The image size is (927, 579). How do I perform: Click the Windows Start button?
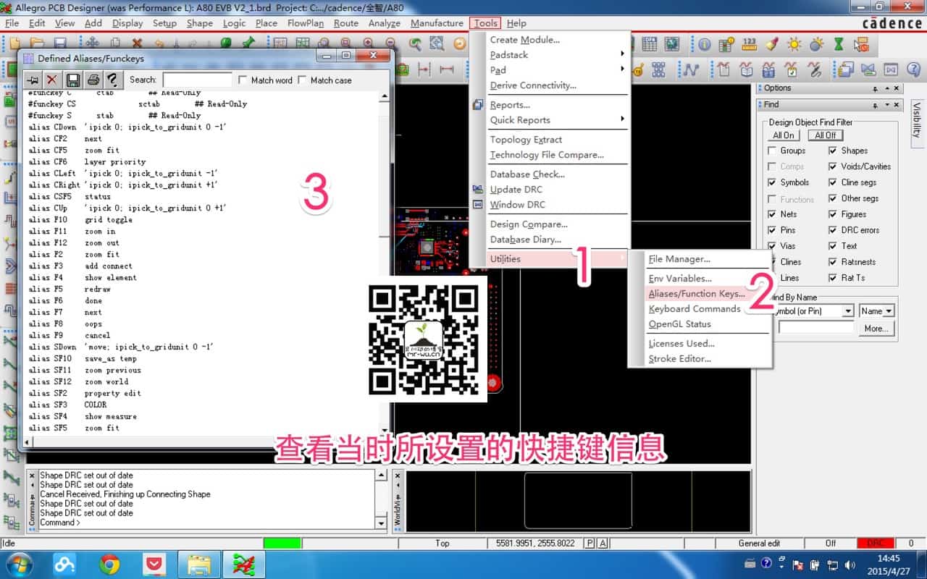pos(20,565)
